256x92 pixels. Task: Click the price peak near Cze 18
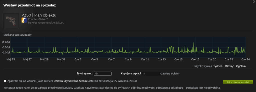click(194, 43)
